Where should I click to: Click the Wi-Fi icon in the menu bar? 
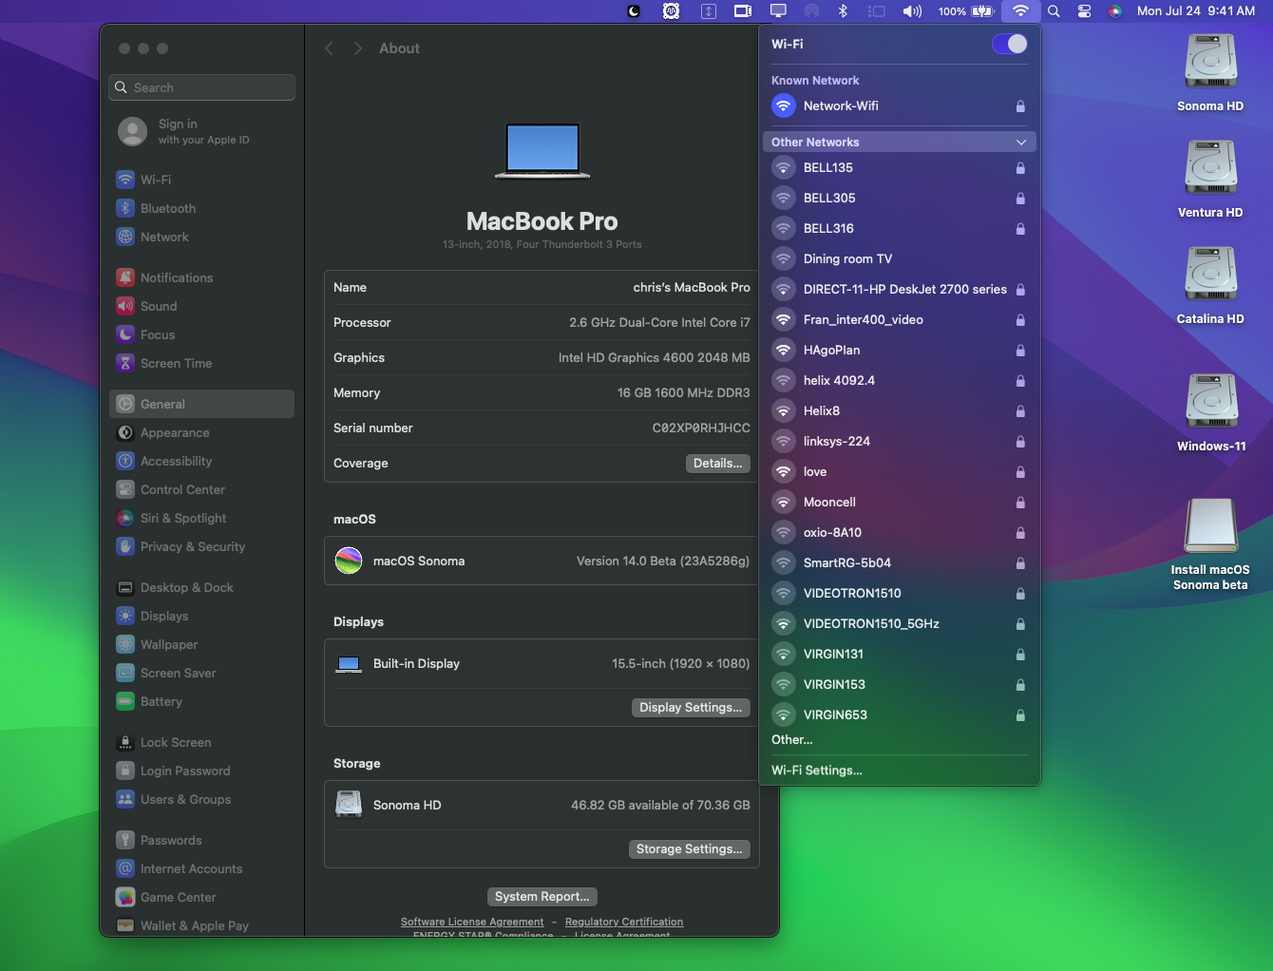point(1020,11)
